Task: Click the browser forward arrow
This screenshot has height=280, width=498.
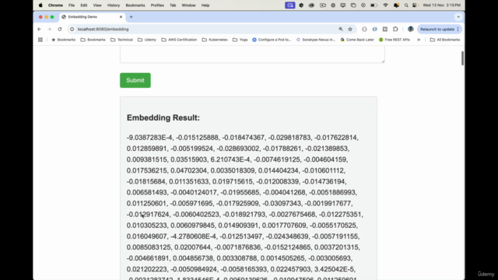Action: (x=50, y=30)
